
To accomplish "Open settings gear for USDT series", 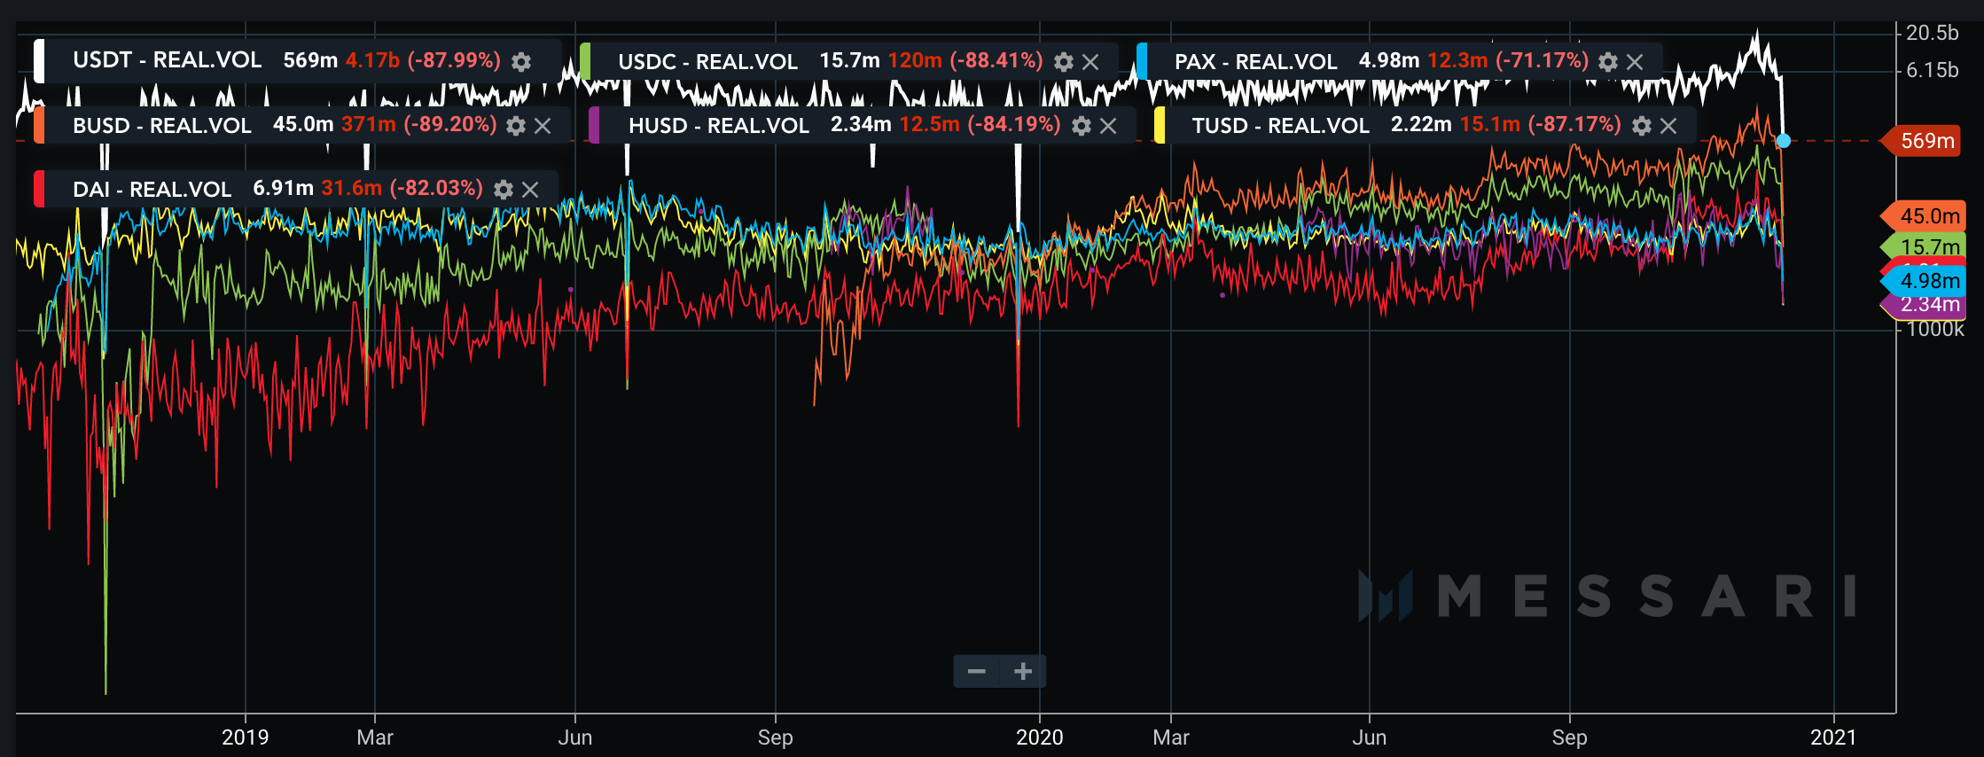I will [x=521, y=61].
